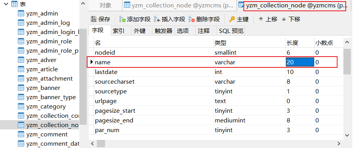Switch to the 对象 tab
357x148 pixels.
105,5
